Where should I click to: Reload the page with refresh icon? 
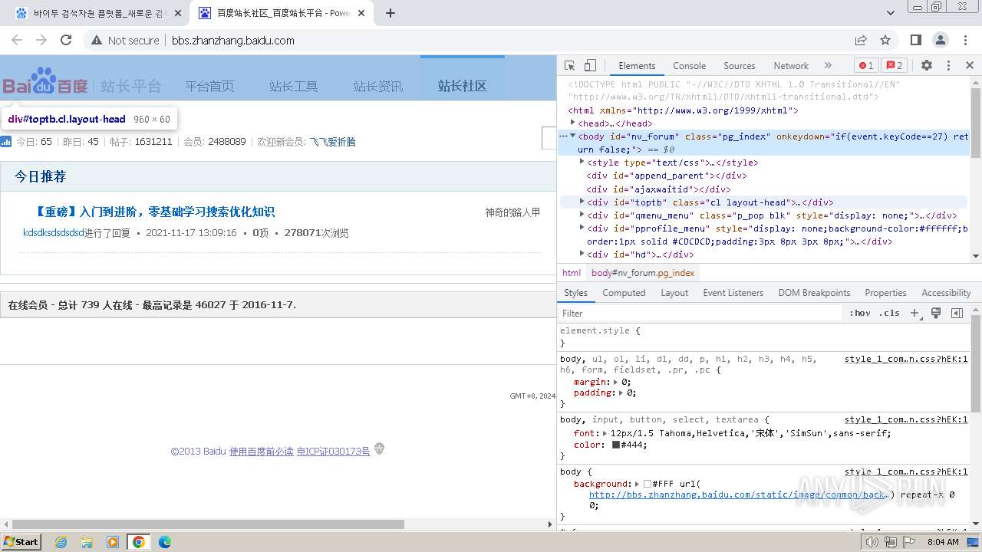click(66, 40)
